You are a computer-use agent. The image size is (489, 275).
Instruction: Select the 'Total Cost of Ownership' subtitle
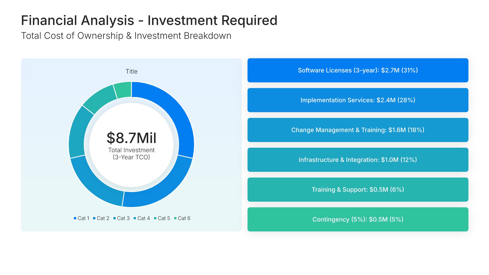click(x=126, y=36)
